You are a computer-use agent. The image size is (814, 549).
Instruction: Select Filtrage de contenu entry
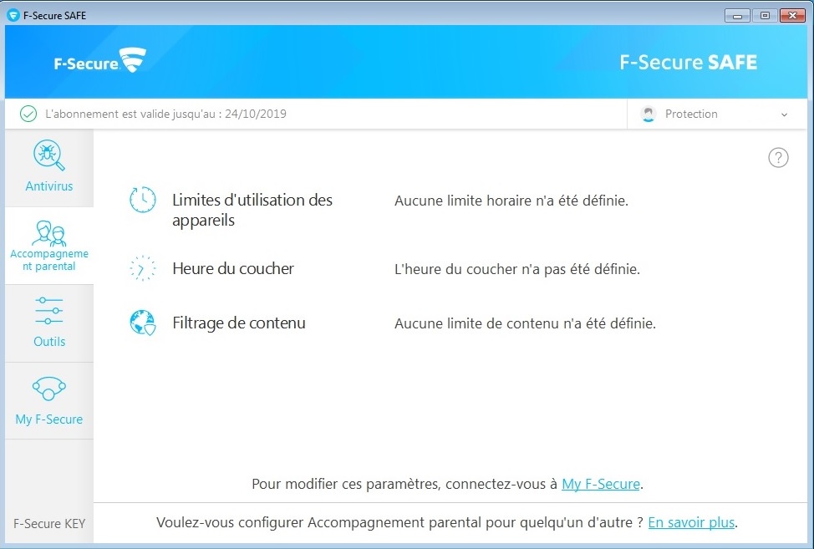pyautogui.click(x=239, y=323)
